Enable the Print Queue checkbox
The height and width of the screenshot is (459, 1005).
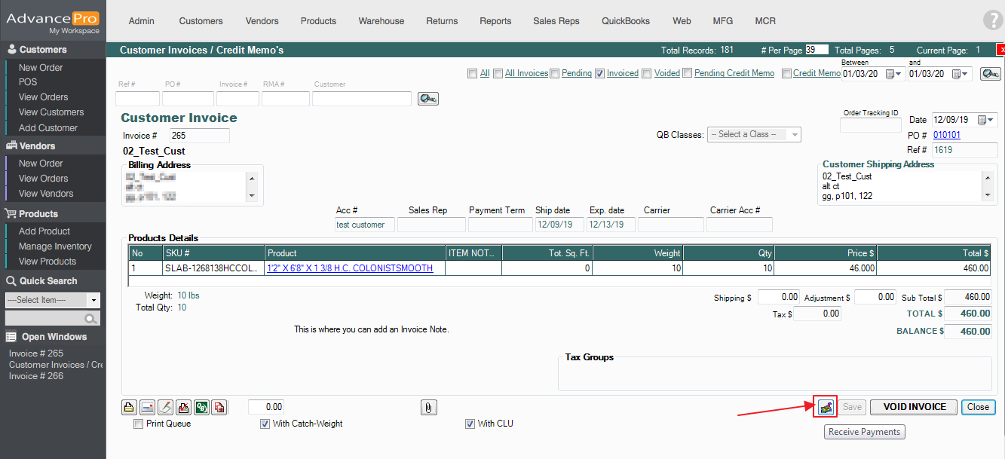click(x=138, y=424)
